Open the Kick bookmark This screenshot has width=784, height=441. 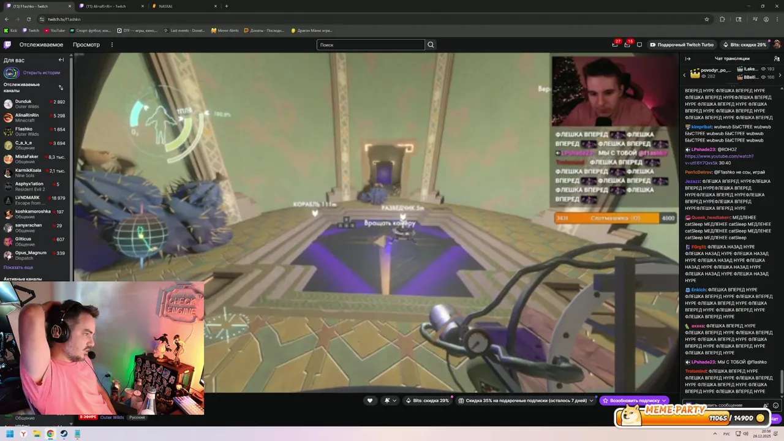click(x=10, y=30)
